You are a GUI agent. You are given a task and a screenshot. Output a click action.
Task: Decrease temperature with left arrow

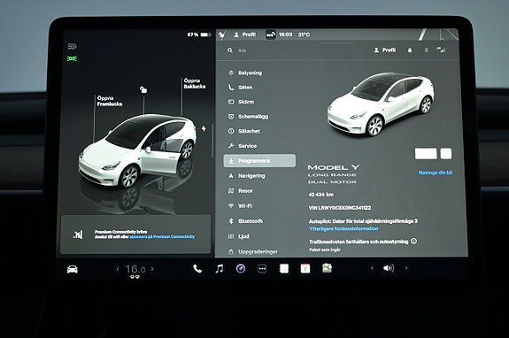[x=118, y=269]
